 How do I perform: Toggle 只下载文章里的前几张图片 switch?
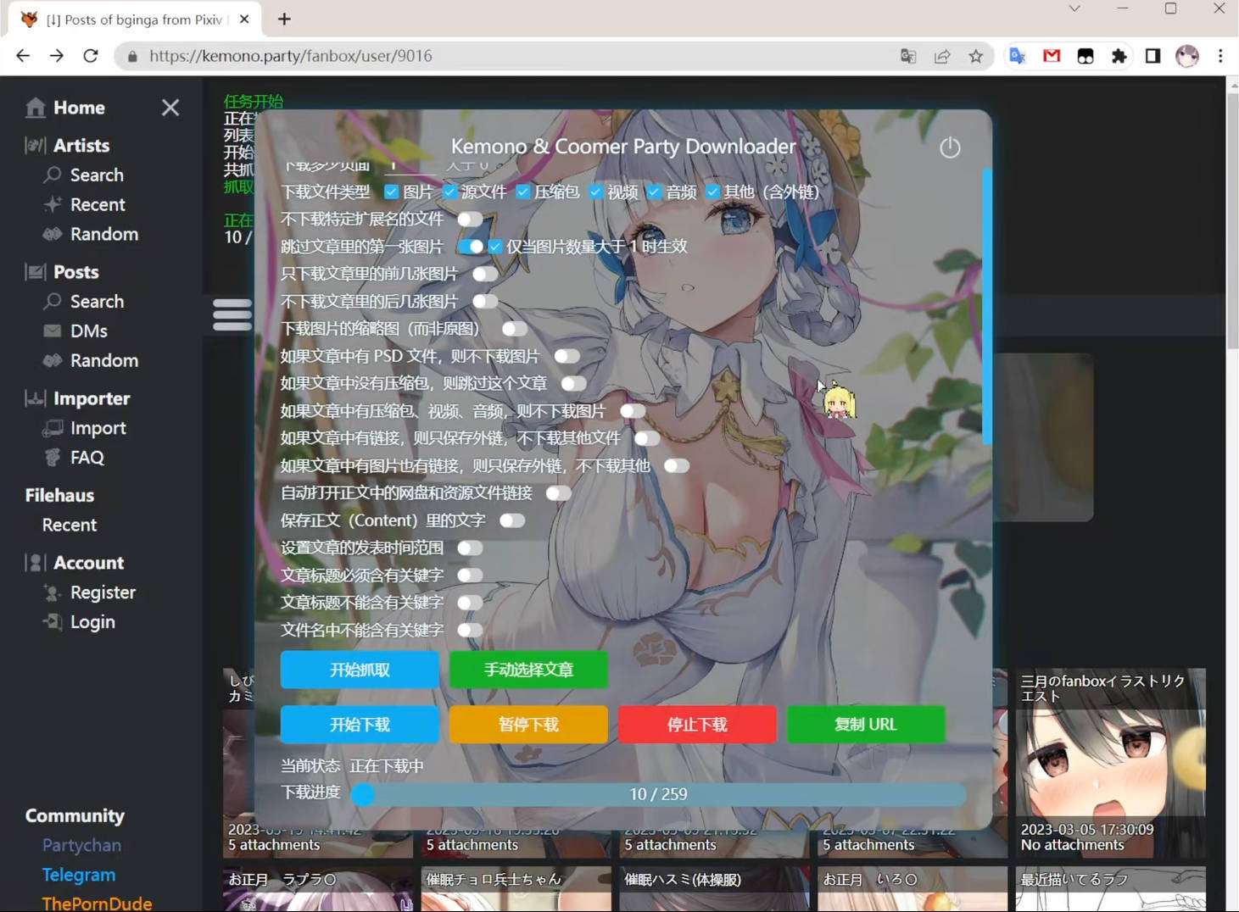(485, 274)
